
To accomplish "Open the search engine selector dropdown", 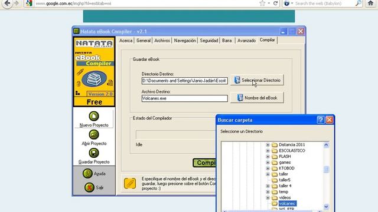I will pyautogui.click(x=288, y=4).
